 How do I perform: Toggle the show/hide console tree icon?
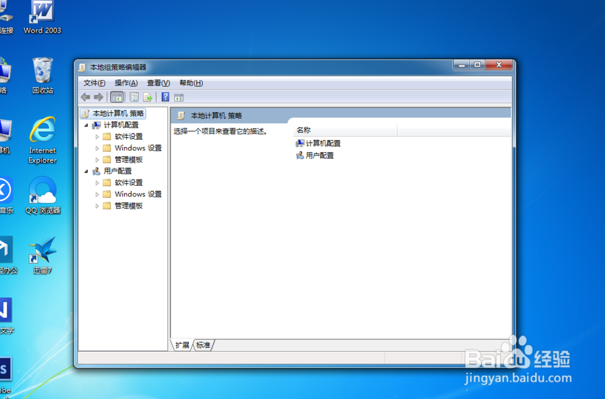[117, 97]
